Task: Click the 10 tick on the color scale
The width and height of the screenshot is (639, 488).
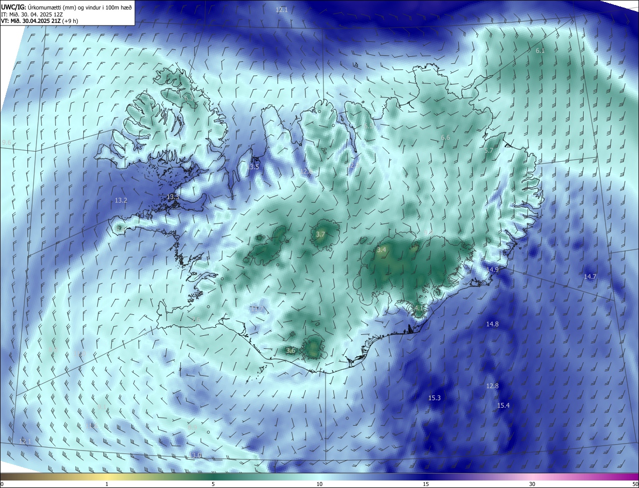Action: [x=319, y=484]
